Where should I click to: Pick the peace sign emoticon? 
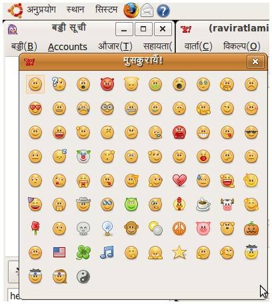179,229
